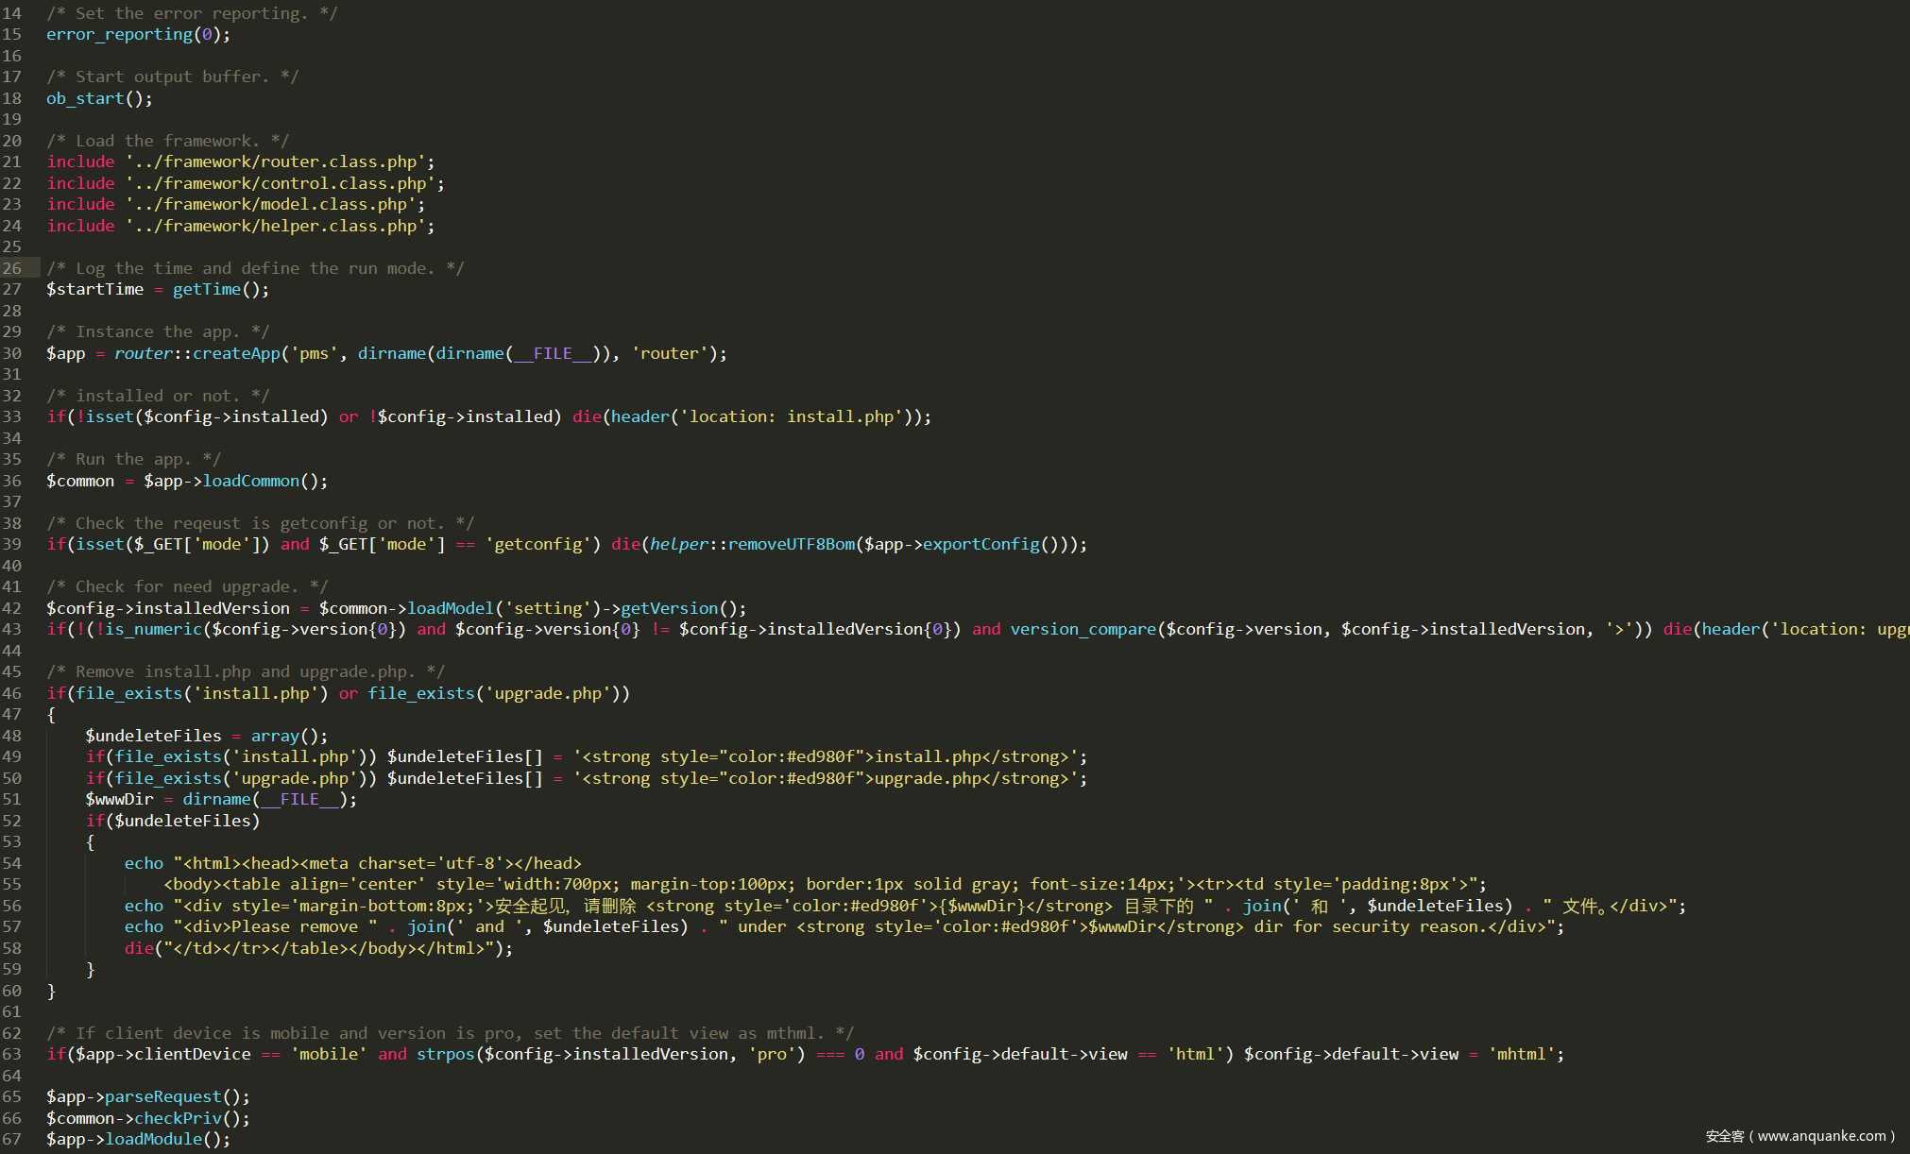Image resolution: width=1910 pixels, height=1154 pixels.
Task: Click the 'mhtml' string literal
Action: tap(1521, 1055)
